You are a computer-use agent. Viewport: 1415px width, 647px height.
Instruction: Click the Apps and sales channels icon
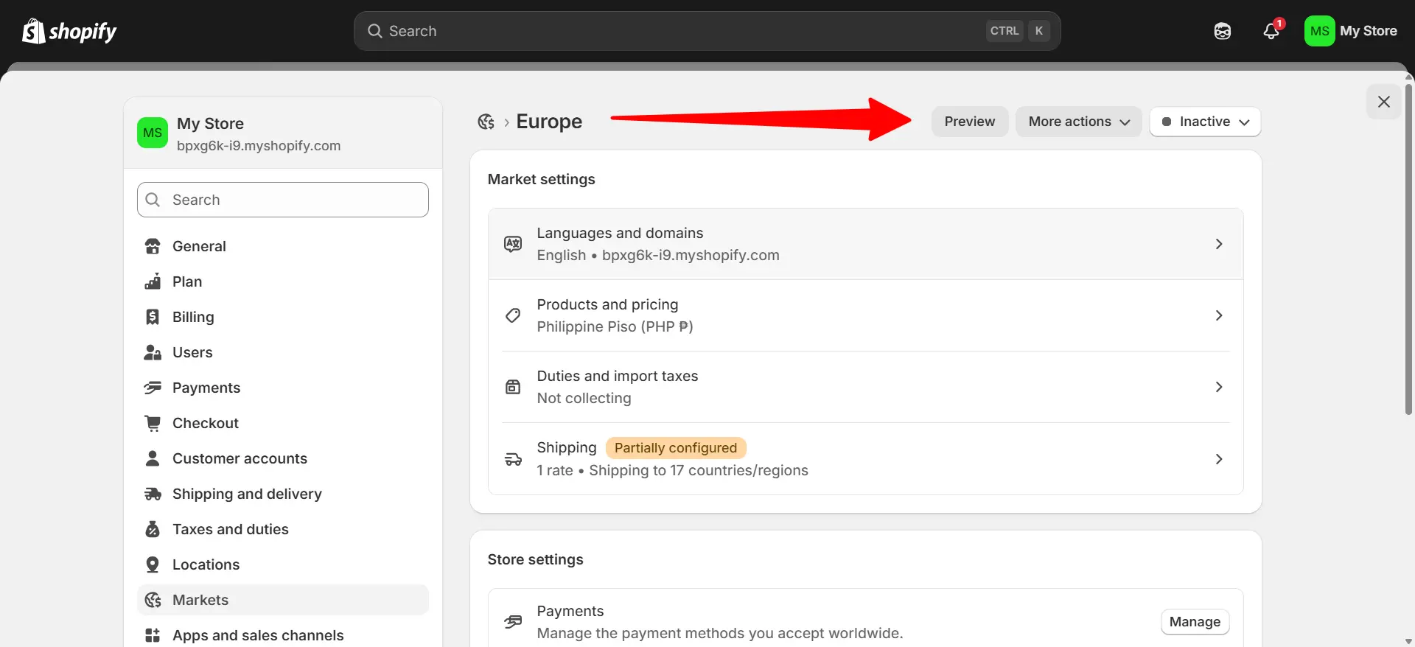[x=153, y=635]
